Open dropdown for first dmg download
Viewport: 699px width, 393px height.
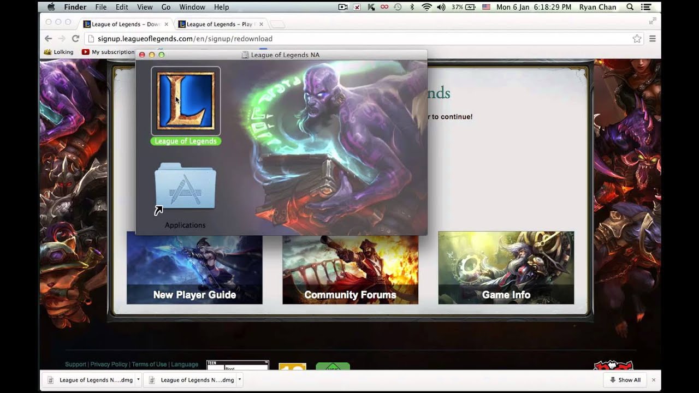click(x=138, y=379)
